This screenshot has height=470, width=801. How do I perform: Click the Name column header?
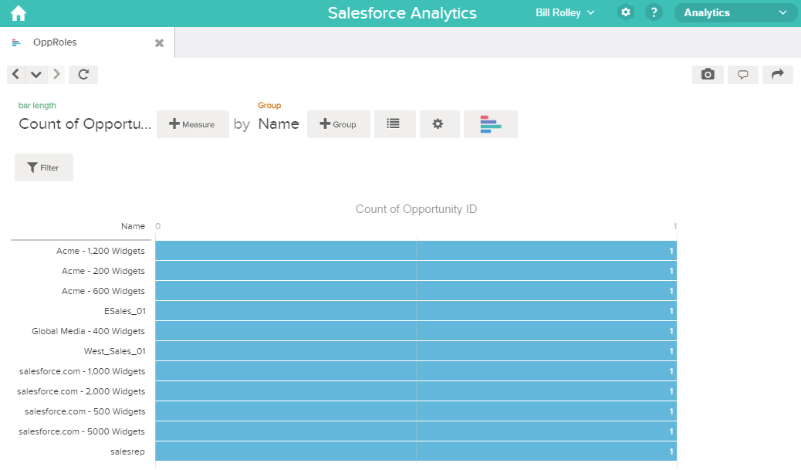tap(133, 226)
